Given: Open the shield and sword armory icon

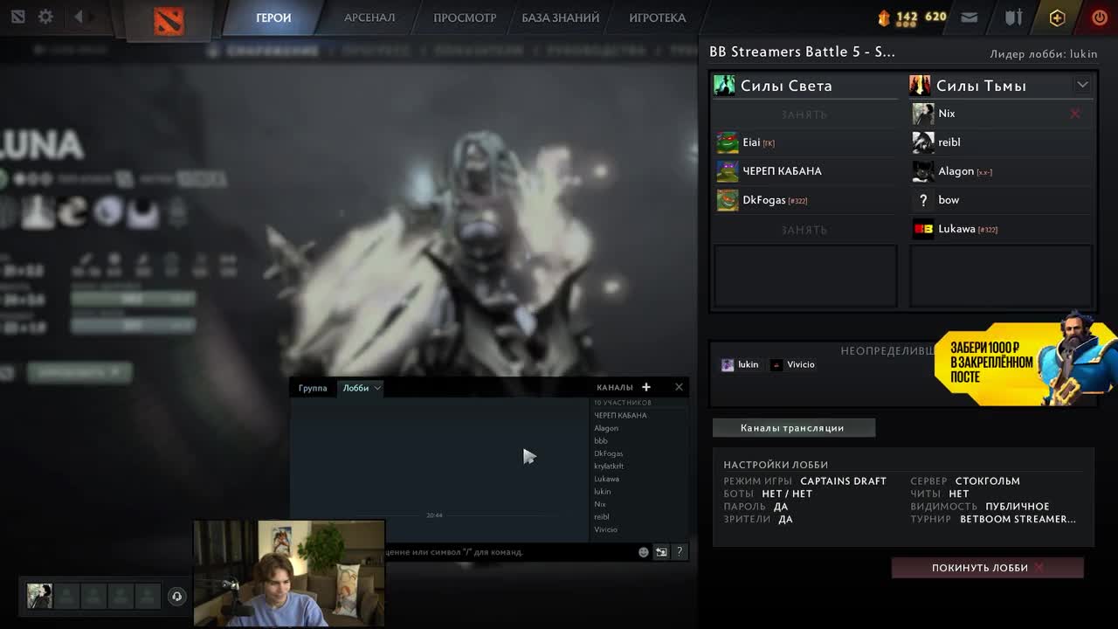Looking at the screenshot, I should click(x=1013, y=17).
